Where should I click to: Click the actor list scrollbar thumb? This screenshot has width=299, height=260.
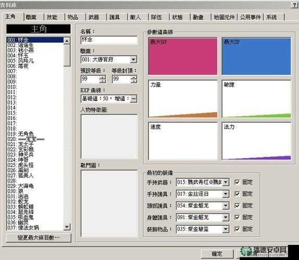(67, 55)
